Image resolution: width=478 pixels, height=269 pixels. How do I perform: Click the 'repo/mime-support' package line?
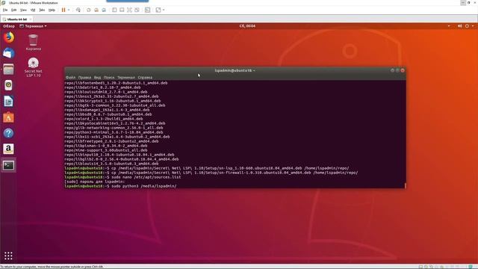click(x=106, y=150)
